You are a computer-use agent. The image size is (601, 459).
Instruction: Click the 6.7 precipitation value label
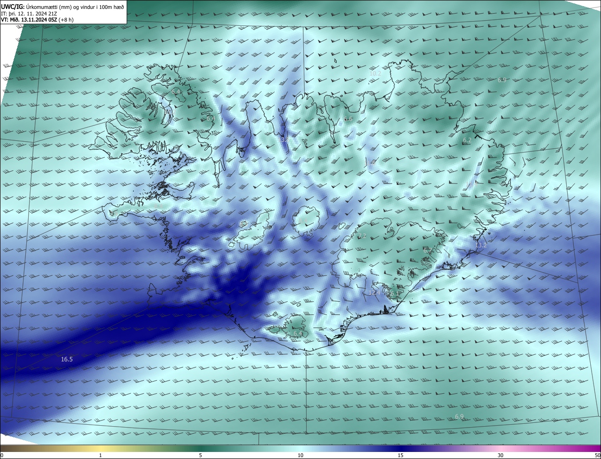[x=427, y=251]
